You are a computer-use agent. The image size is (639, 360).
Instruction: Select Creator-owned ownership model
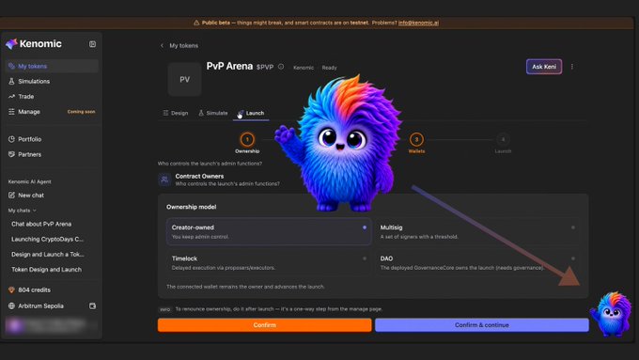269,231
